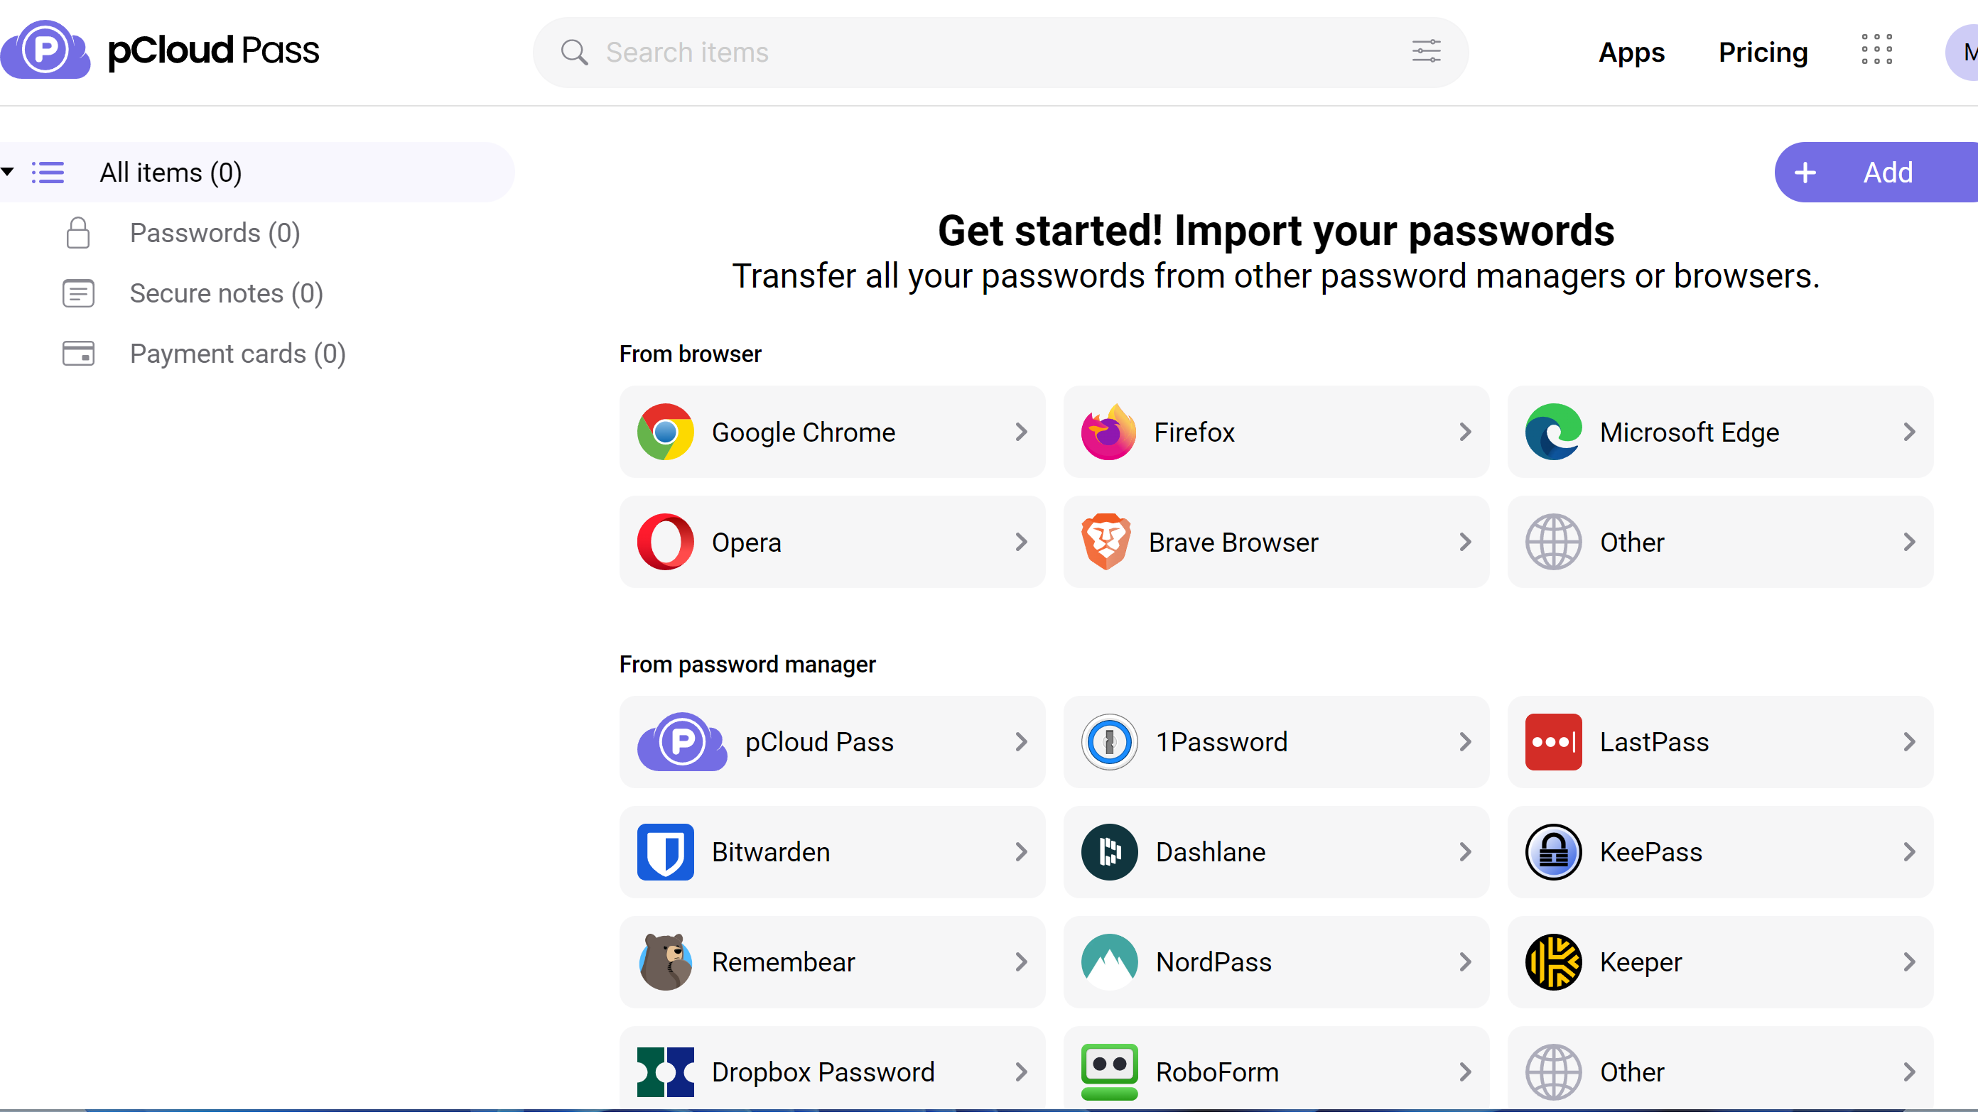Click the Apps menu item
Viewport: 1978px width, 1112px height.
tap(1631, 52)
